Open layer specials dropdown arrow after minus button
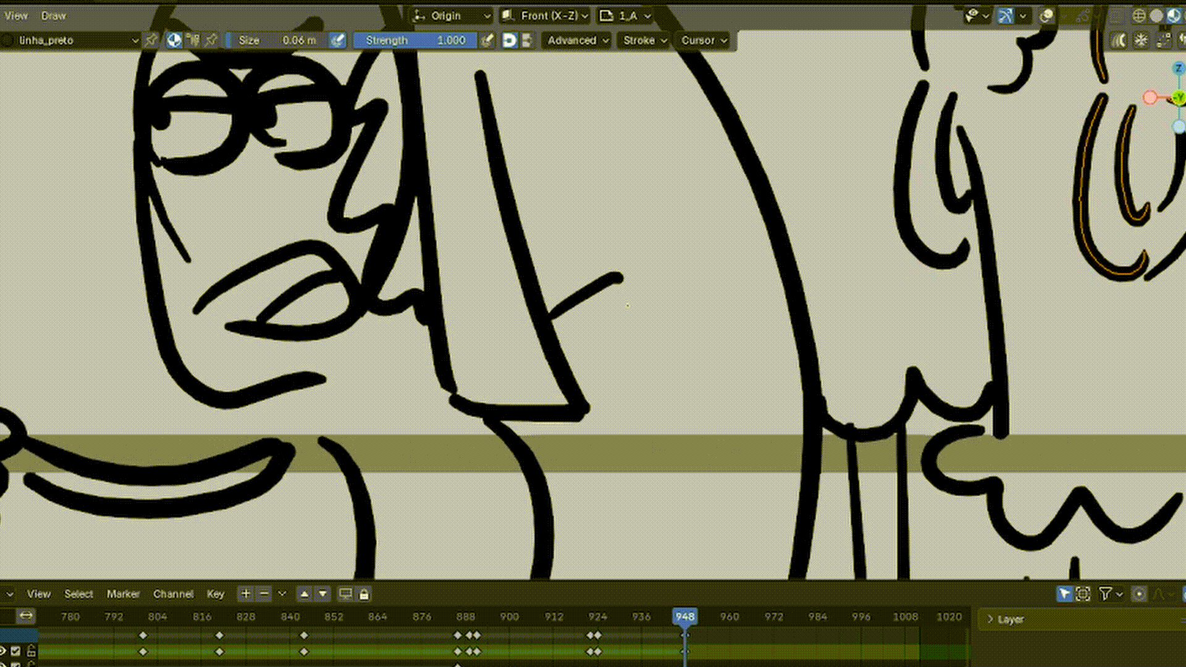1186x667 pixels. (x=282, y=594)
